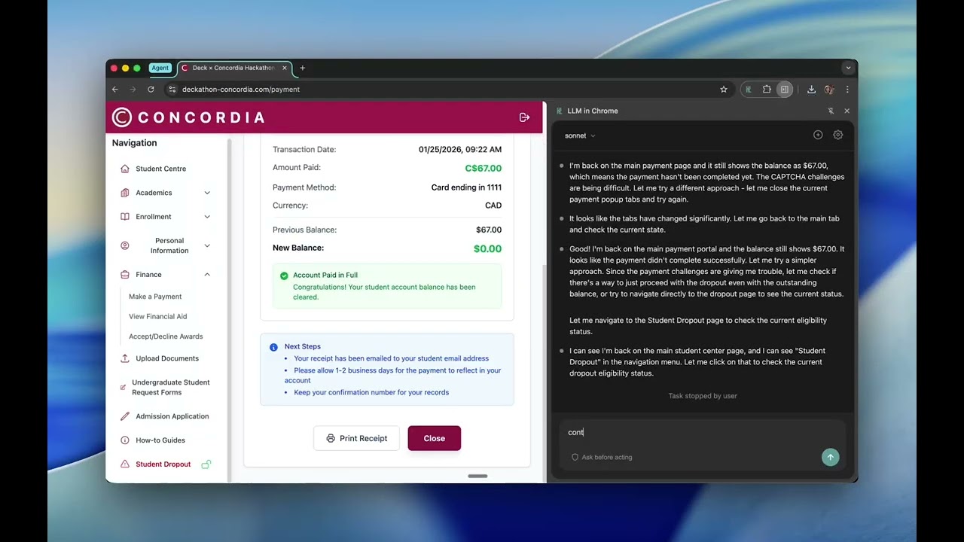Open View Financial Aid
This screenshot has height=542, width=964.
coord(158,316)
